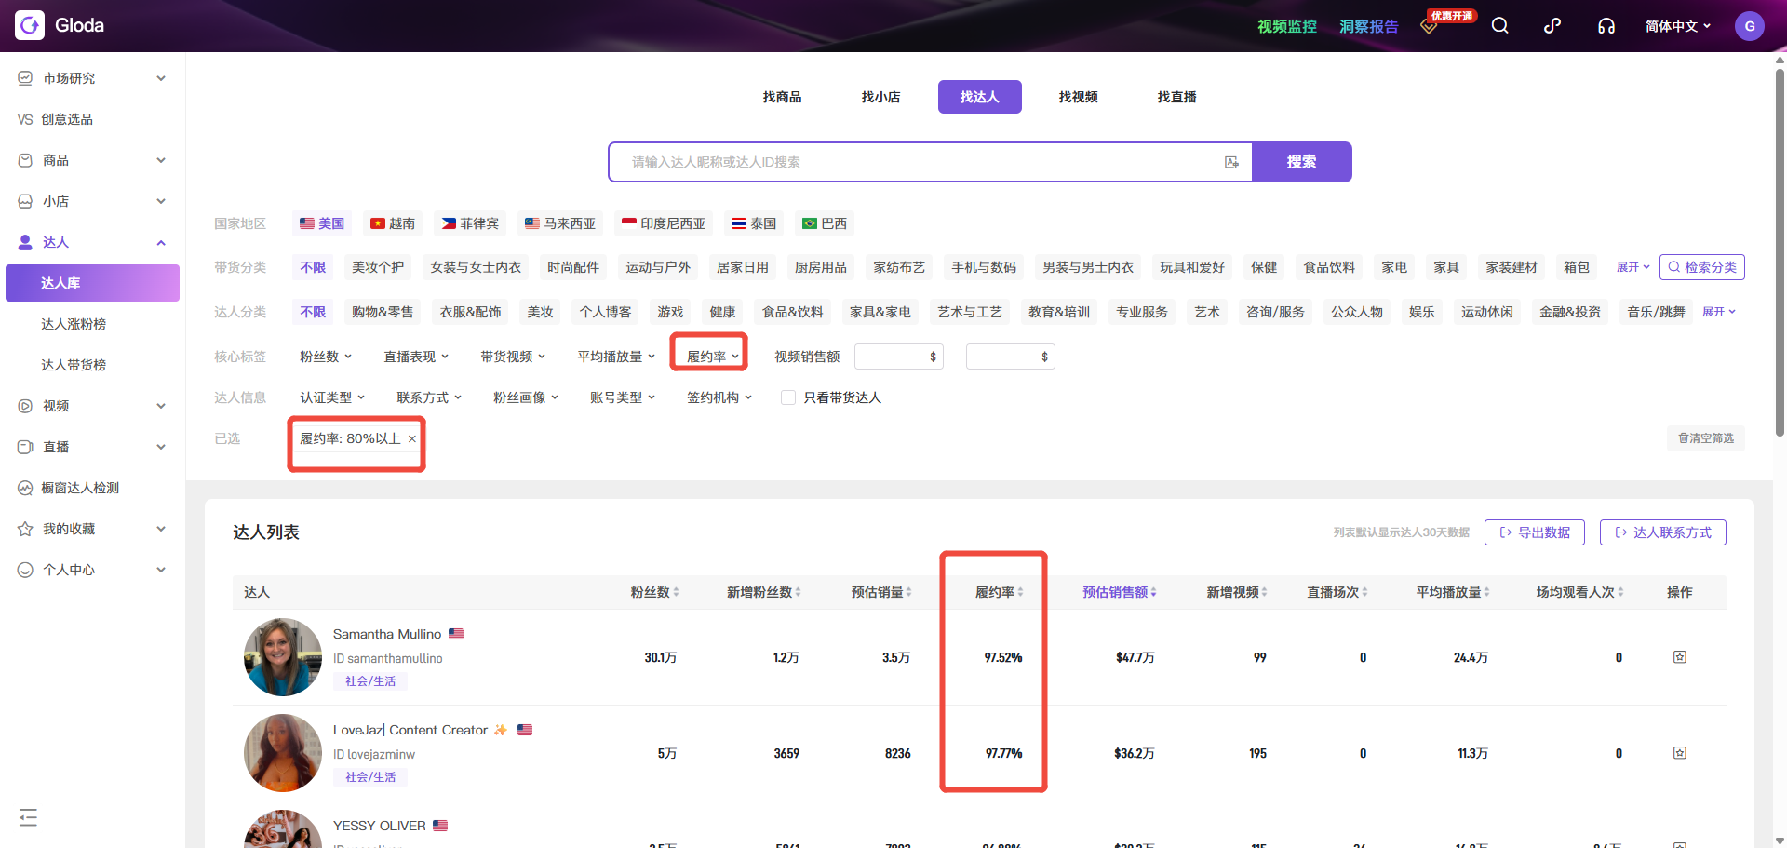
Task: Toggle the 美国 country filter
Action: [321, 223]
